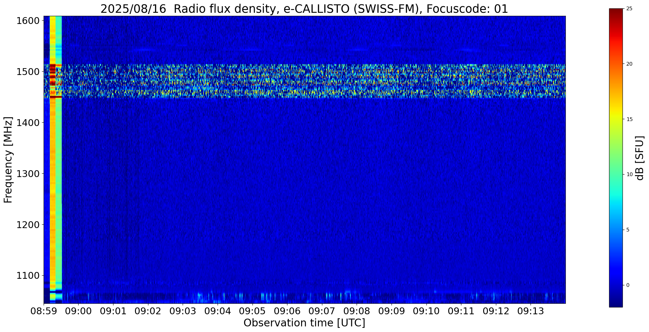
Task: Click the 1600 frequency tick label
Action: click(28, 21)
